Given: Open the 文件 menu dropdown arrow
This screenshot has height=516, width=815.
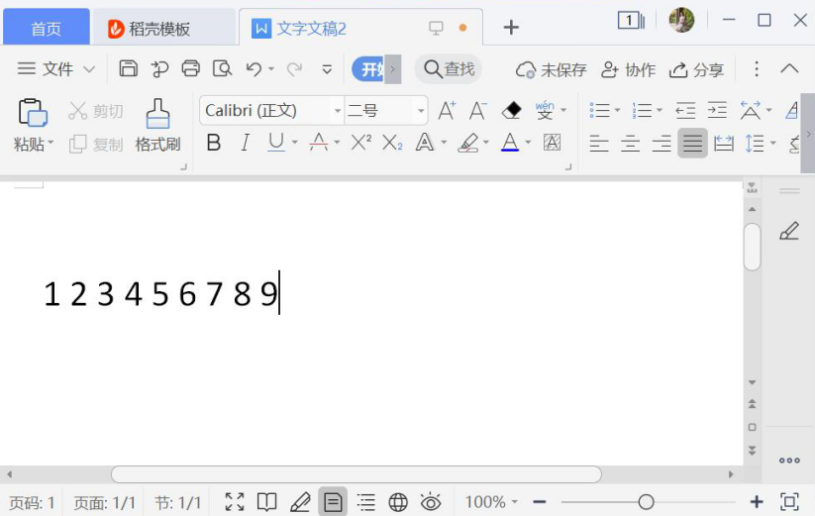Looking at the screenshot, I should click(89, 69).
